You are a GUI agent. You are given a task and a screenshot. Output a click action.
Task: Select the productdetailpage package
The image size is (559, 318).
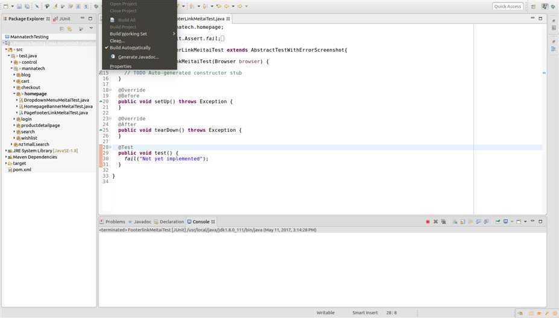[x=40, y=125]
